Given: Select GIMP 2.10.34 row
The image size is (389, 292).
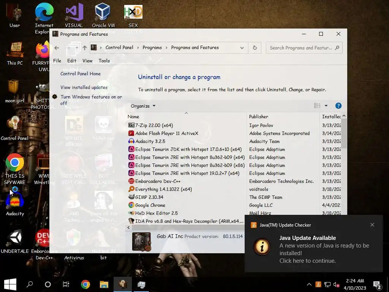Looking at the screenshot, I should point(234,197).
